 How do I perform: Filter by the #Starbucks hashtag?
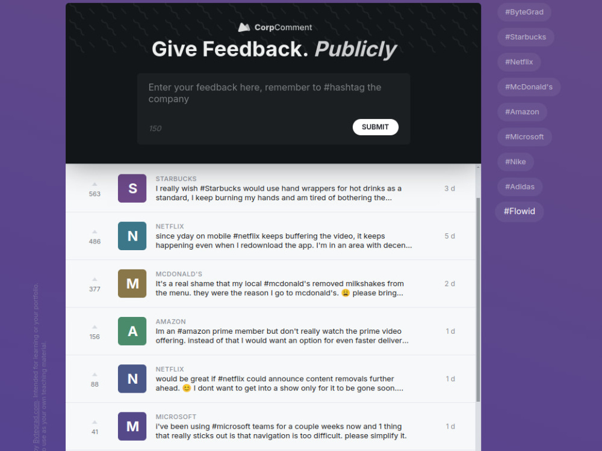point(526,37)
